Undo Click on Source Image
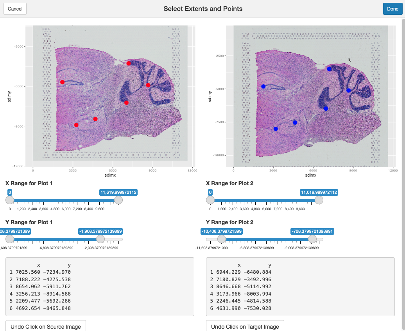The height and width of the screenshot is (331, 405). 46,326
